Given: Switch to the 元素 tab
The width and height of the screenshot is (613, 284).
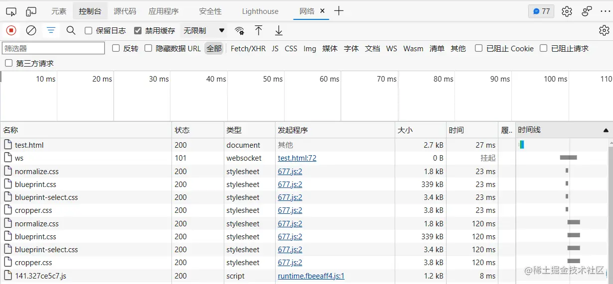Looking at the screenshot, I should tap(59, 11).
